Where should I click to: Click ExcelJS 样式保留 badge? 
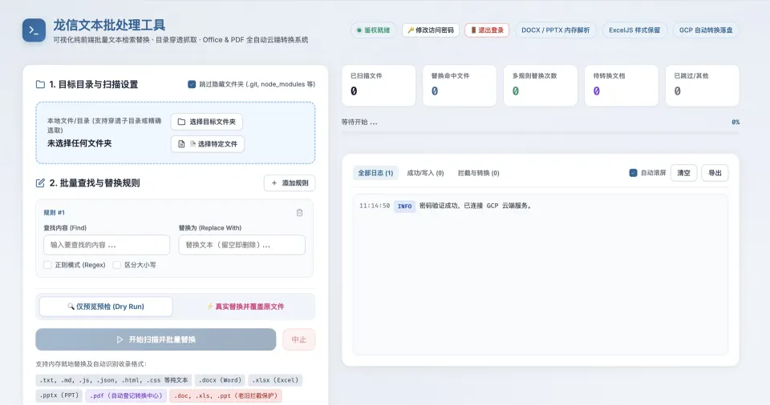(634, 30)
